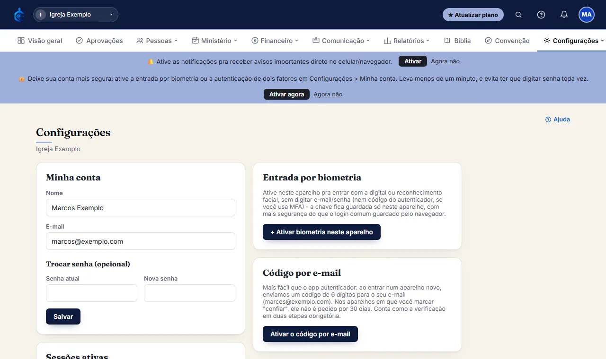
Task: Click the Minha conta heading
Action: point(73,178)
